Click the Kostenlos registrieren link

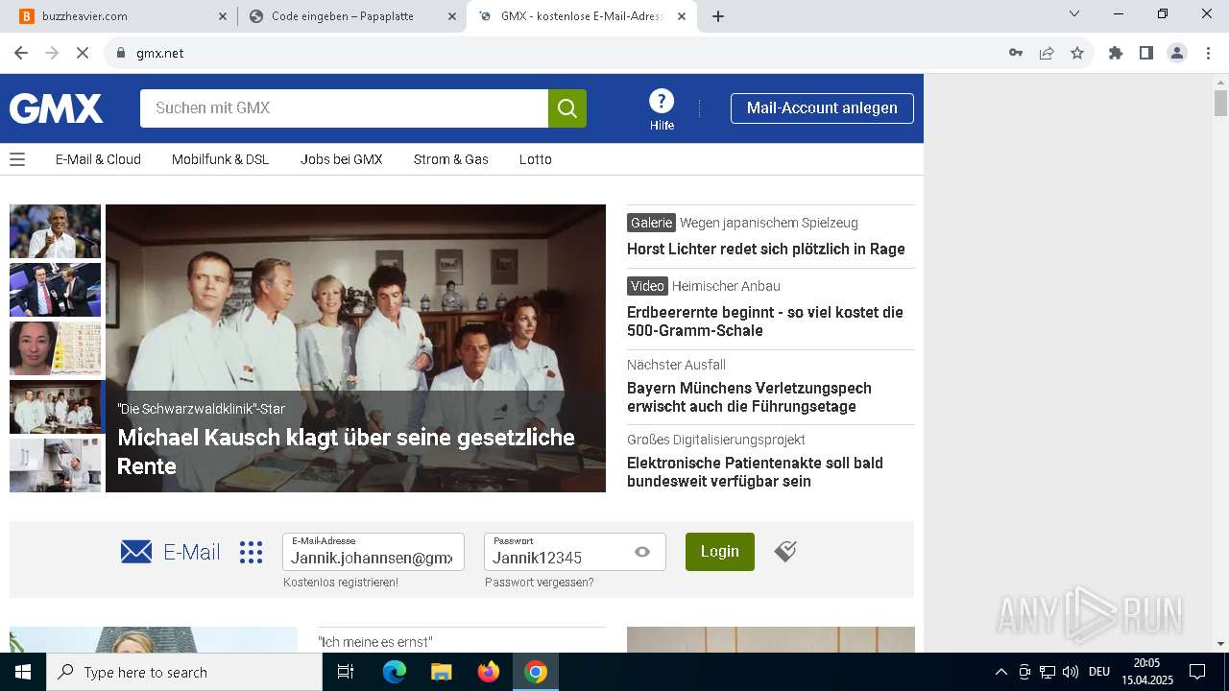[x=341, y=583]
